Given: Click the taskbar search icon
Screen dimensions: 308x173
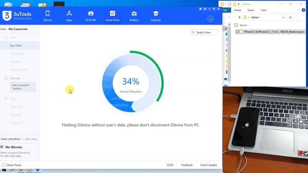Looking at the screenshot, I should pyautogui.click(x=12, y=170).
